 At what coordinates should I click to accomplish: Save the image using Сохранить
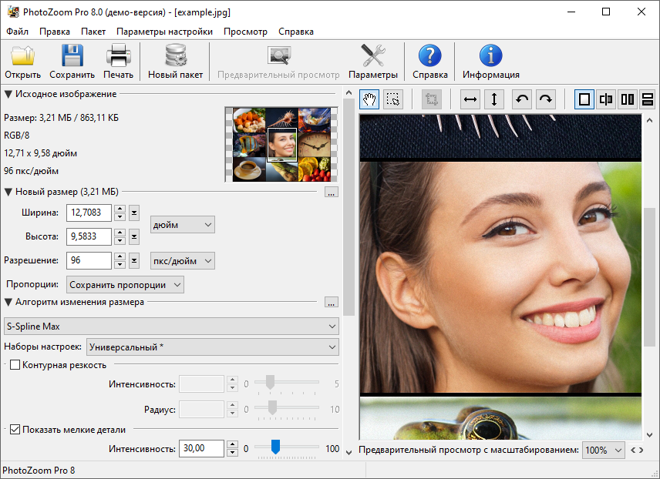tap(71, 61)
